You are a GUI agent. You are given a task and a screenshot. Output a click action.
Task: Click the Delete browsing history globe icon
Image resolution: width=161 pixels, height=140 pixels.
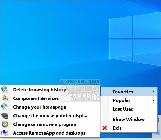(5, 89)
